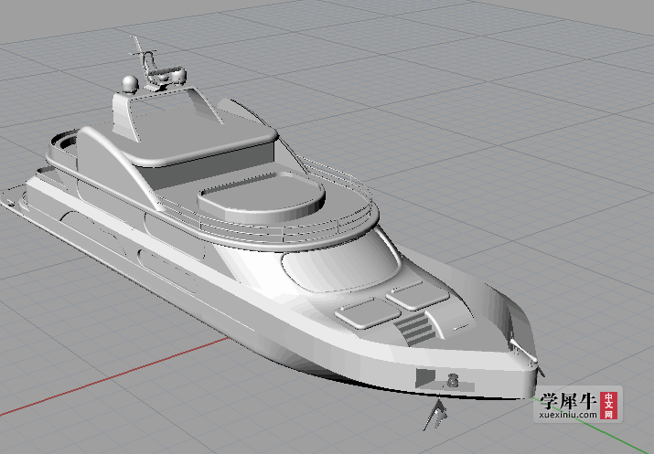Select the stern swim platform
The width and height of the screenshot is (654, 454).
click(15, 199)
